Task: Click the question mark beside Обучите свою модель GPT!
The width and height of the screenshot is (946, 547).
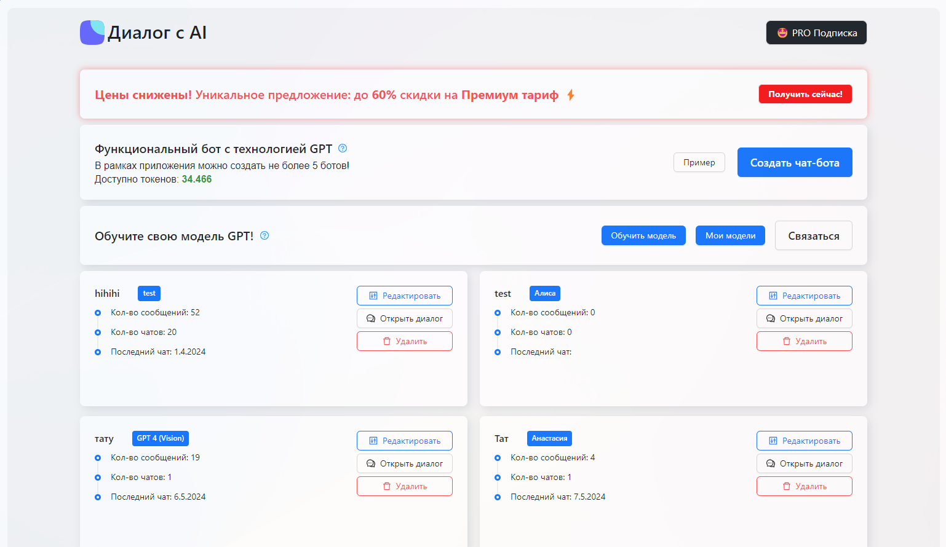Action: point(264,235)
